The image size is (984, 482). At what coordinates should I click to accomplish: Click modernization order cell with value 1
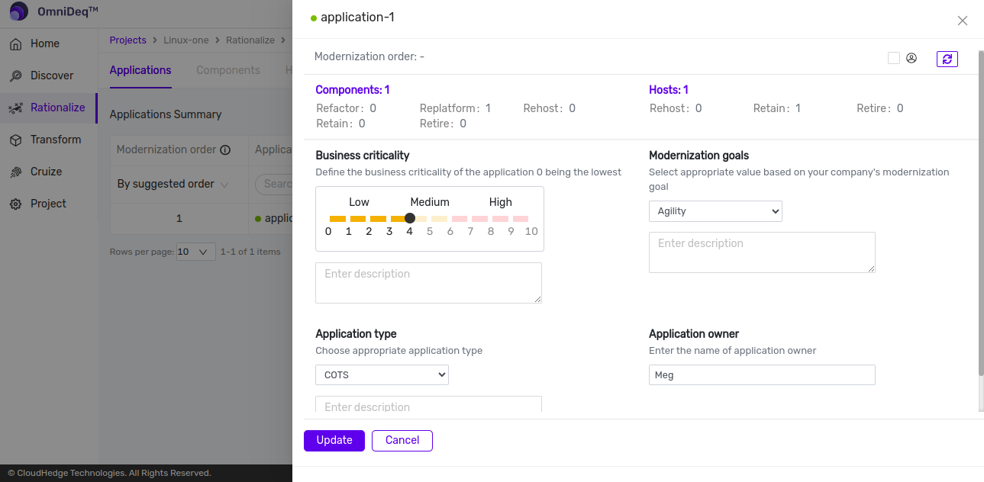pyautogui.click(x=179, y=219)
